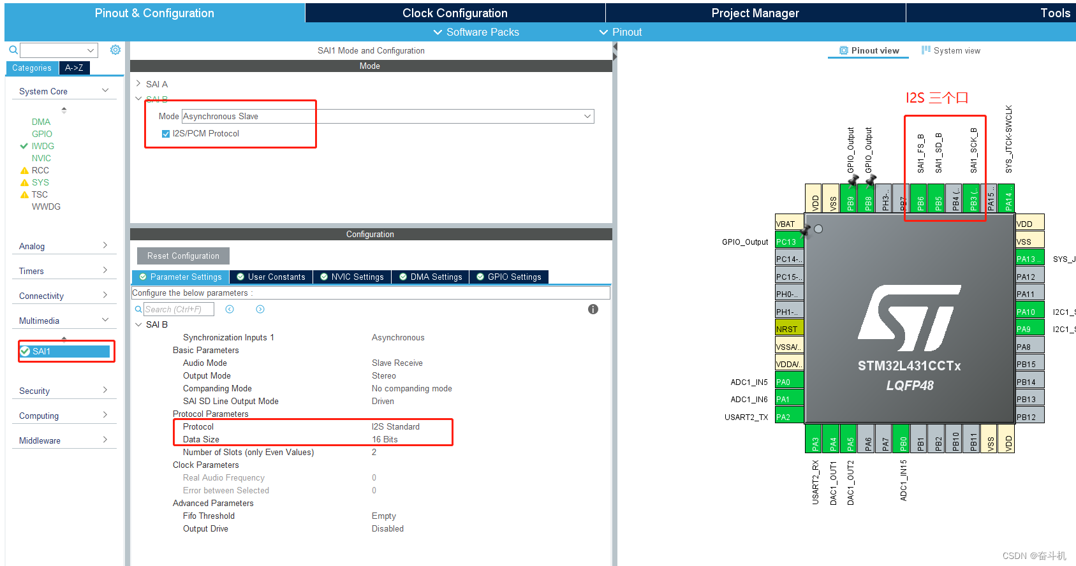Viewport: 1076px width, 566px height.
Task: Select the PB6 pin on chip
Action: point(918,198)
